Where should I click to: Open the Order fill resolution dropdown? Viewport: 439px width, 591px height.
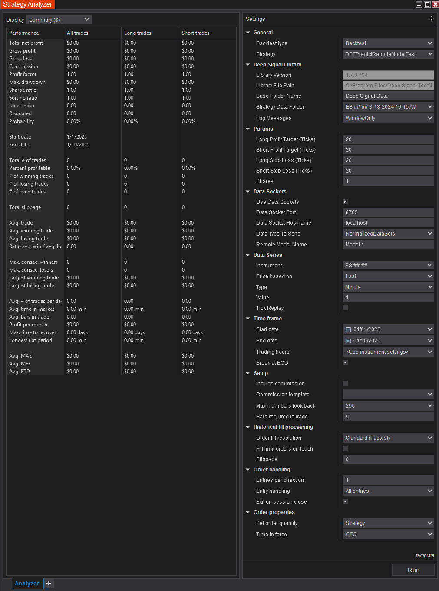click(388, 438)
